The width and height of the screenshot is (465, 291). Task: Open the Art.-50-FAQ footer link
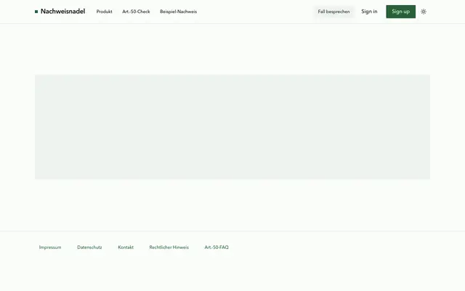tap(217, 247)
